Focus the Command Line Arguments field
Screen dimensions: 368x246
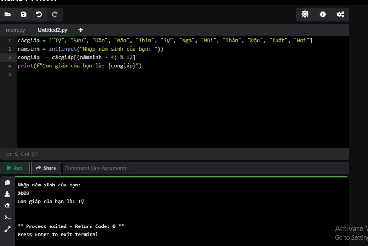tap(205, 168)
